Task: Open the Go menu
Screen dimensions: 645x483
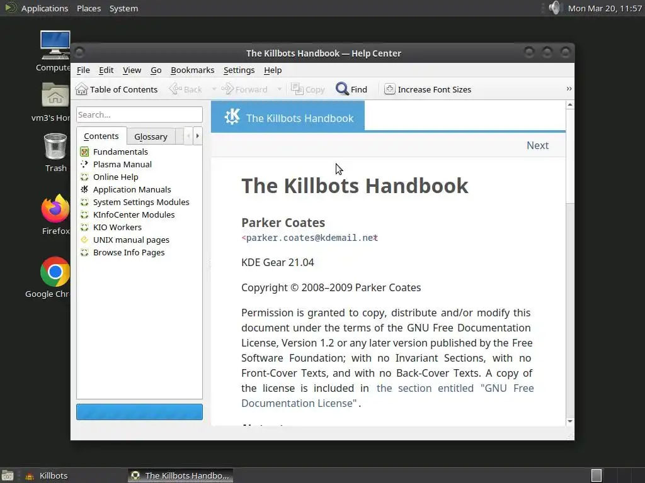Action: pos(156,70)
